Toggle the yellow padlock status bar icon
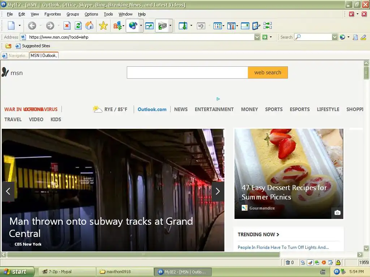Screen dimensions: 370x277 coord(338,263)
